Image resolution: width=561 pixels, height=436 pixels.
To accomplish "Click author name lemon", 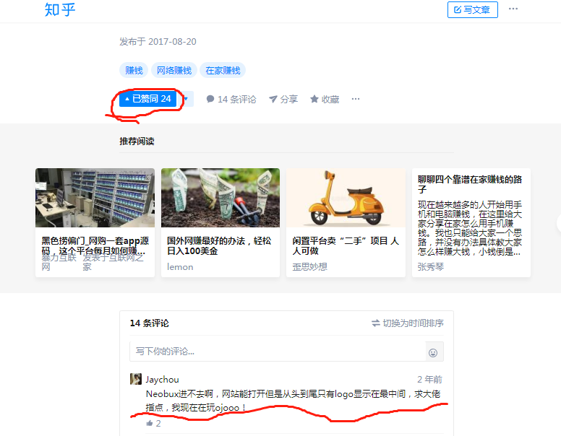I will click(x=180, y=267).
